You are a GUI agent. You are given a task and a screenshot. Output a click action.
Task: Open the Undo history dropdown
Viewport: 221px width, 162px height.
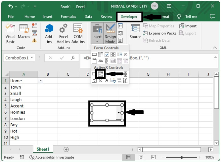click(16, 7)
